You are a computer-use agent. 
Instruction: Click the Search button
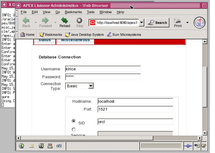[x=157, y=23]
